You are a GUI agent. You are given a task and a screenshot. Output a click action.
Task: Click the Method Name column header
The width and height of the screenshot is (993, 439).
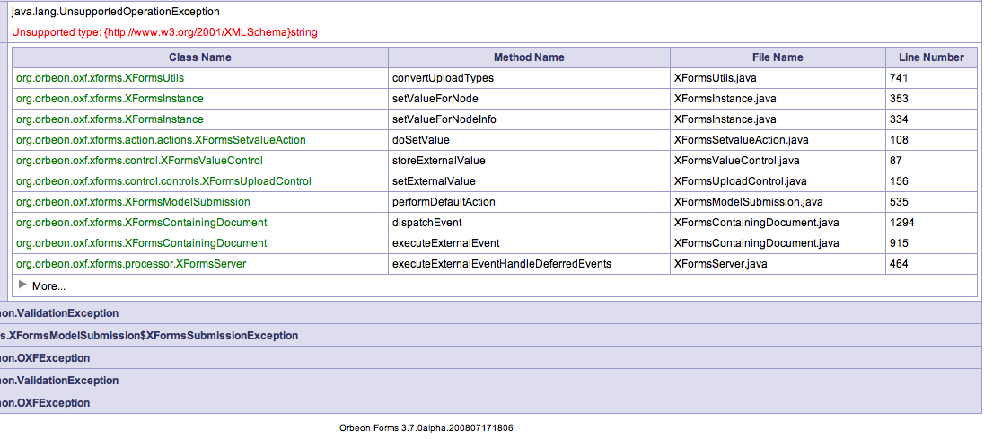coord(529,57)
